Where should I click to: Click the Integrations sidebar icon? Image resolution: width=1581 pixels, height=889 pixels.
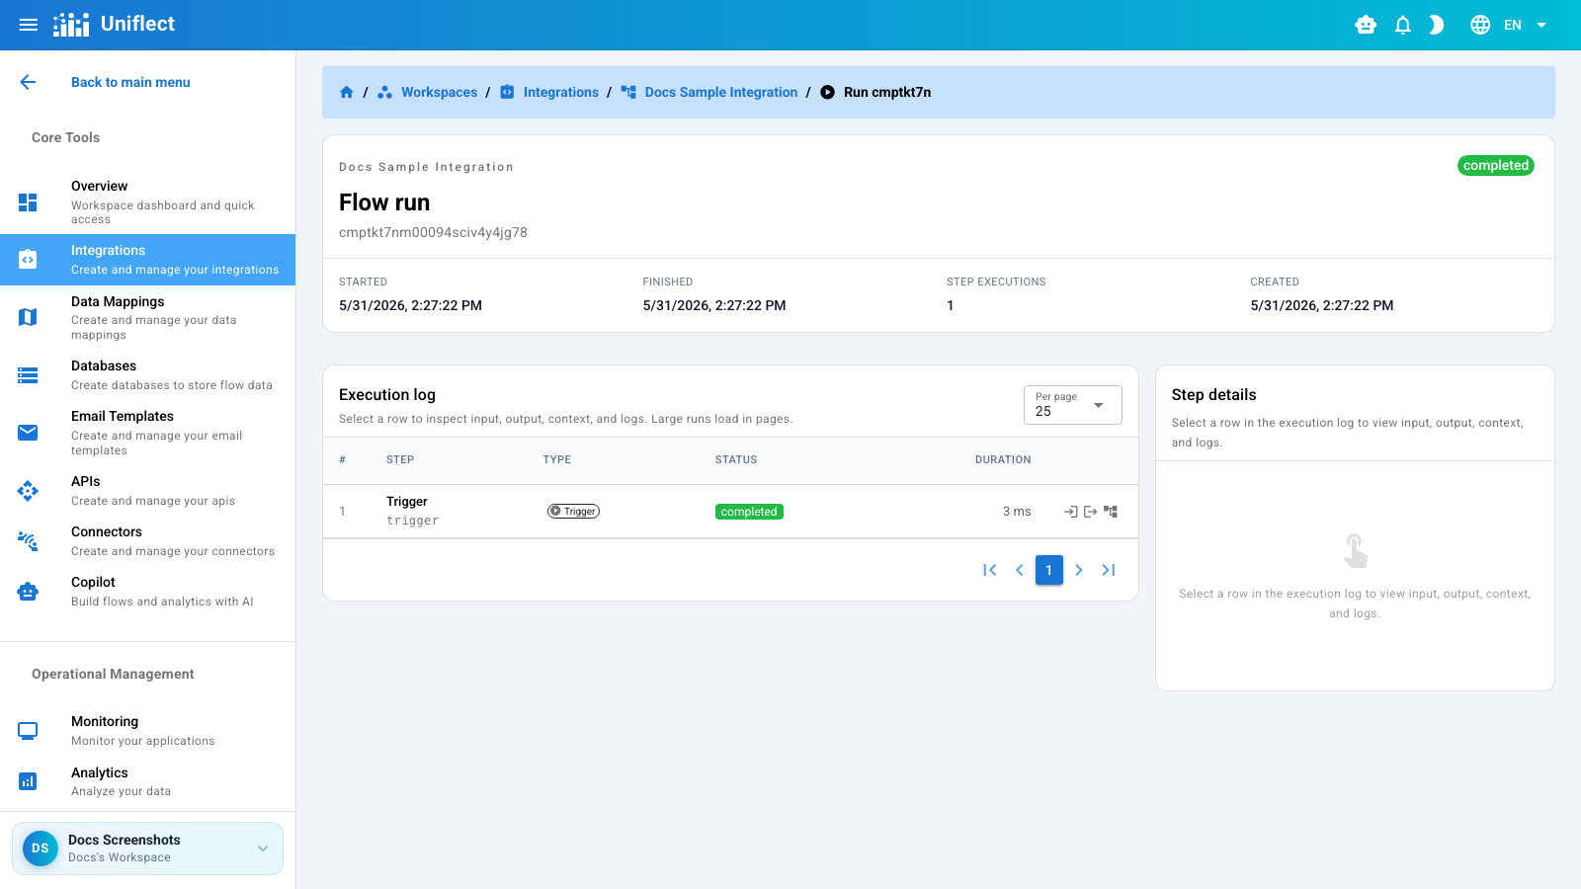tap(28, 260)
